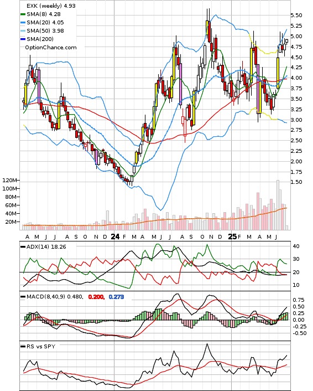Click the light-blue SMA(50) legend swatch
Screen dimensions: 313x391
pos(23,31)
